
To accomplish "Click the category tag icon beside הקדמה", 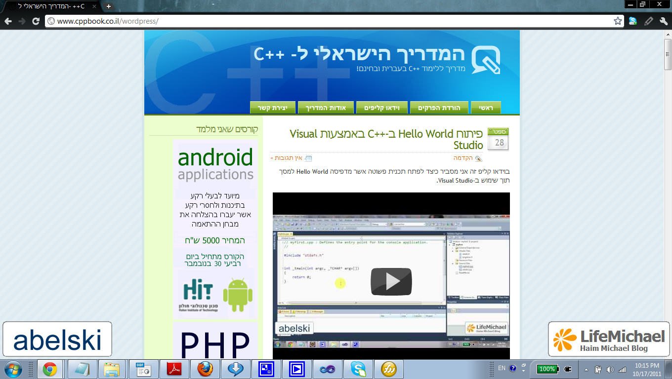I will (x=478, y=158).
